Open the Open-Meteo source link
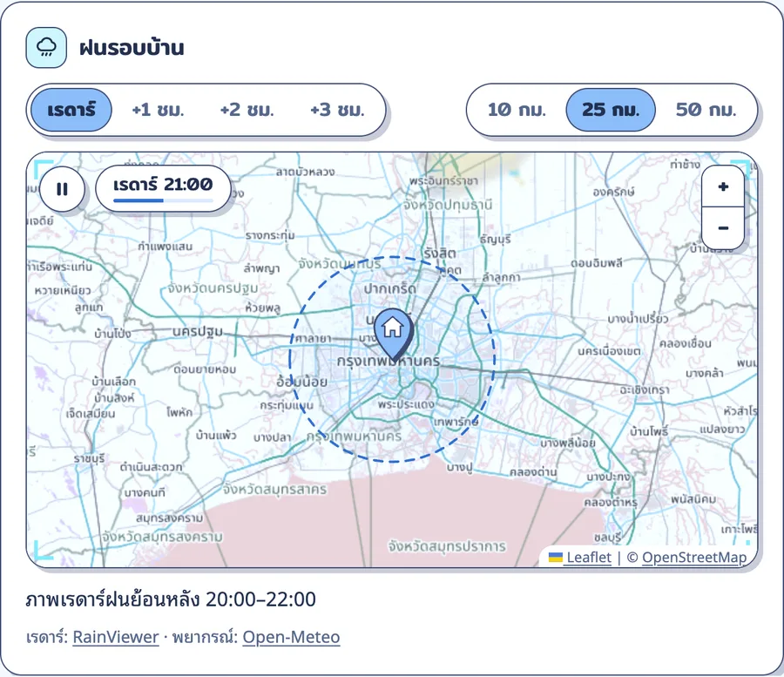This screenshot has height=677, width=784. 291,637
